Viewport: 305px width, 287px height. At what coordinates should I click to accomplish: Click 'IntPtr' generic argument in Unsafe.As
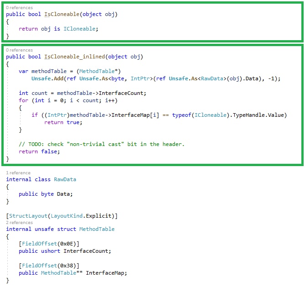(140, 78)
